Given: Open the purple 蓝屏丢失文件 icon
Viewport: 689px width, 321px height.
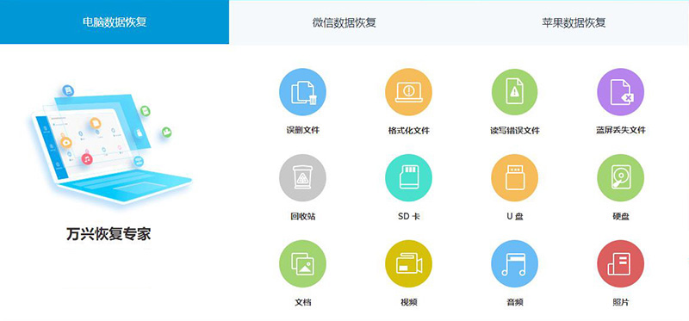Looking at the screenshot, I should click(x=620, y=92).
